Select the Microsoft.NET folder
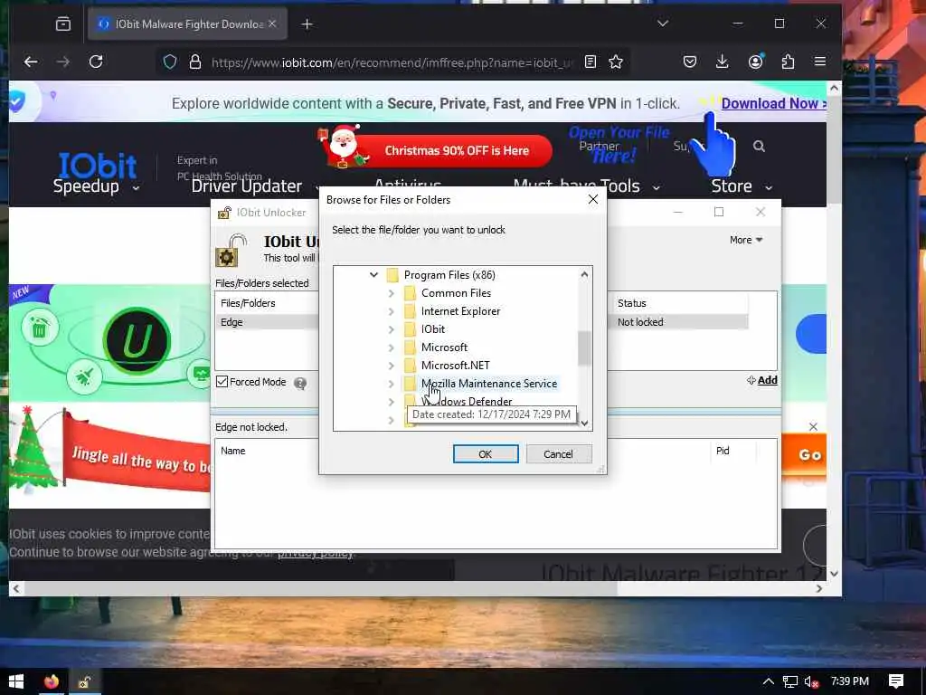 (x=455, y=366)
